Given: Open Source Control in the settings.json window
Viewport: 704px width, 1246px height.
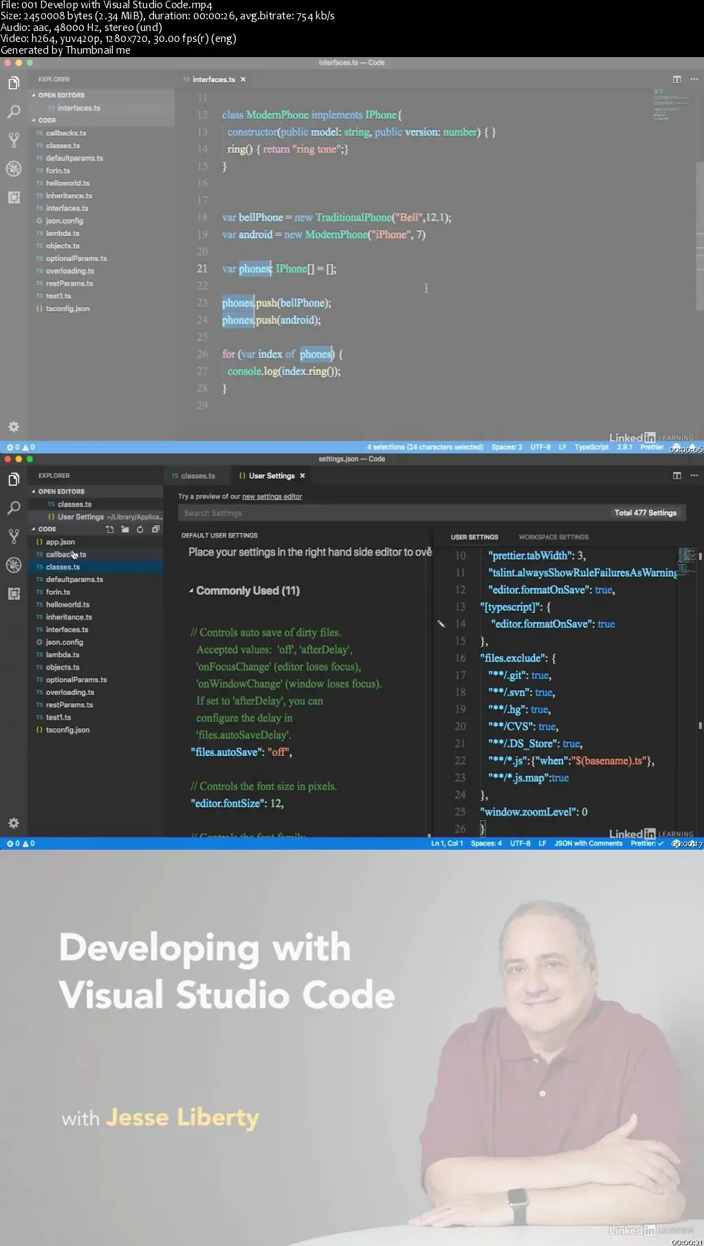Looking at the screenshot, I should tap(14, 536).
